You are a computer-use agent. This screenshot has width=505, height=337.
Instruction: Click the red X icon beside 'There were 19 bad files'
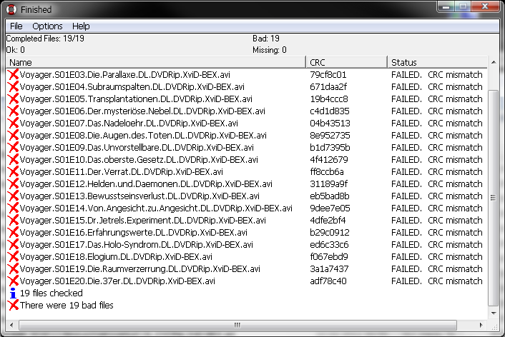(13, 306)
